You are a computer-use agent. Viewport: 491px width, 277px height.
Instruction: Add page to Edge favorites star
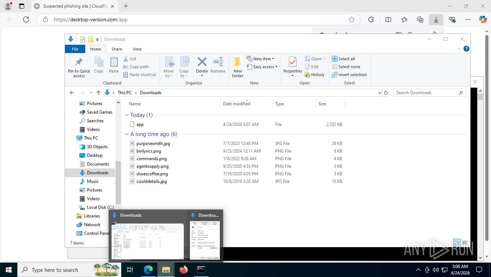[x=352, y=19]
